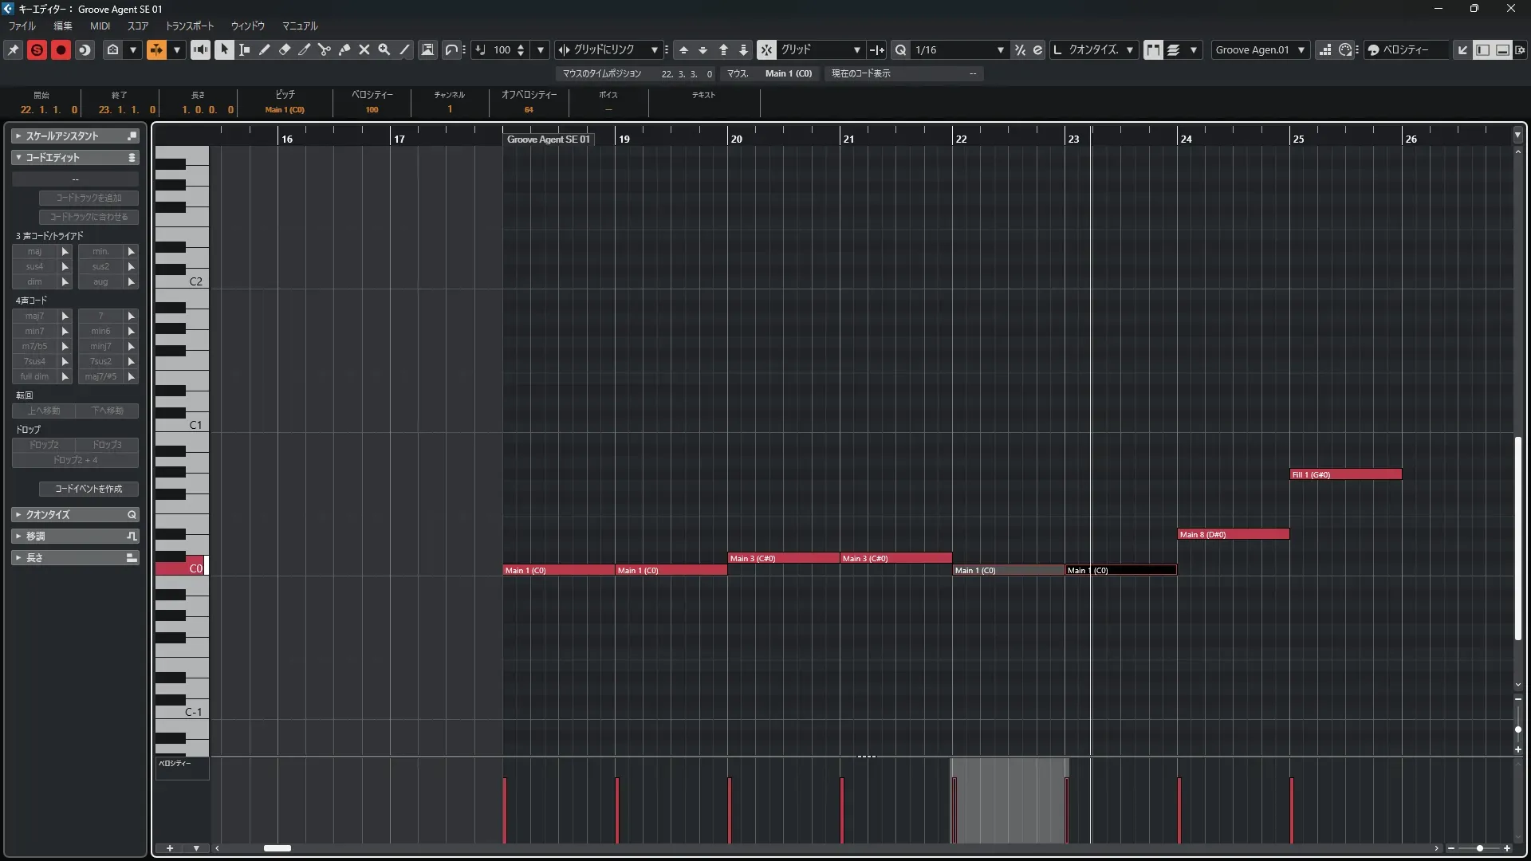This screenshot has height=861, width=1531.
Task: Pick the Split scissors tool
Action: tap(325, 49)
